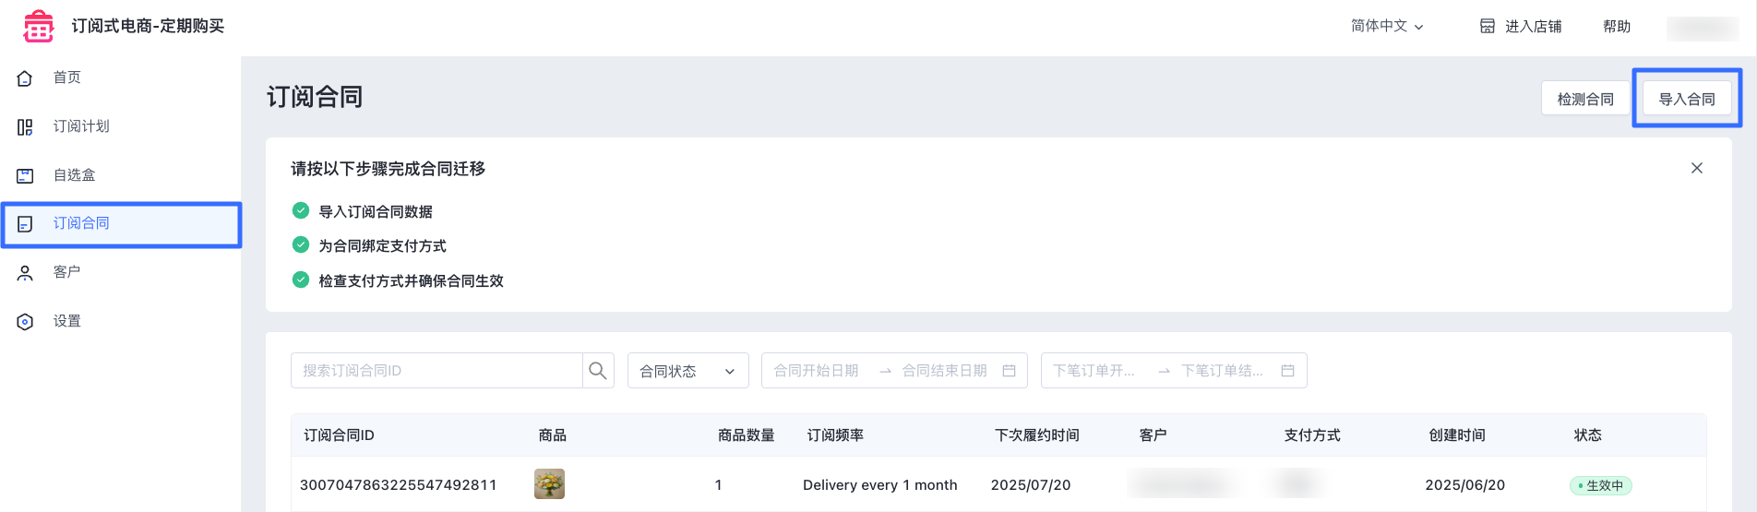The height and width of the screenshot is (512, 1757).
Task: Click the 自选盒 box icon
Action: point(25,175)
